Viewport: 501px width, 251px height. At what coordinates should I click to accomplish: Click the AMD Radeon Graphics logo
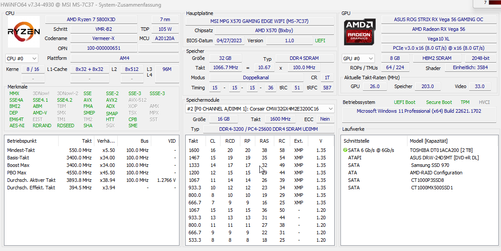tap(359, 32)
